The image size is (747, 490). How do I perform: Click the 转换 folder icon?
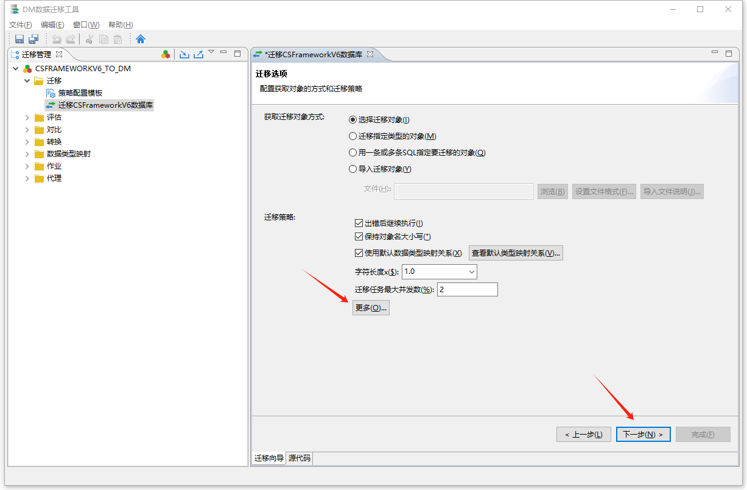pyautogui.click(x=39, y=142)
